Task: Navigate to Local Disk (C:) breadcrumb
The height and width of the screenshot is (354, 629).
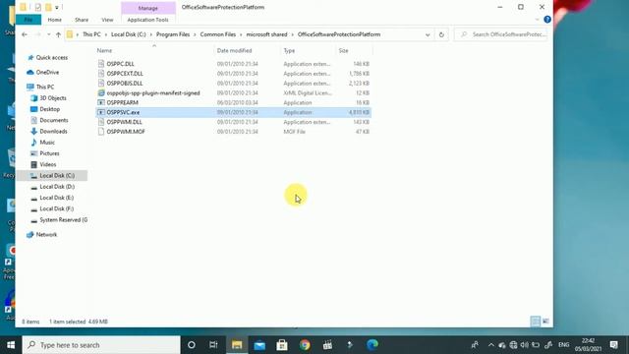Action: (129, 34)
